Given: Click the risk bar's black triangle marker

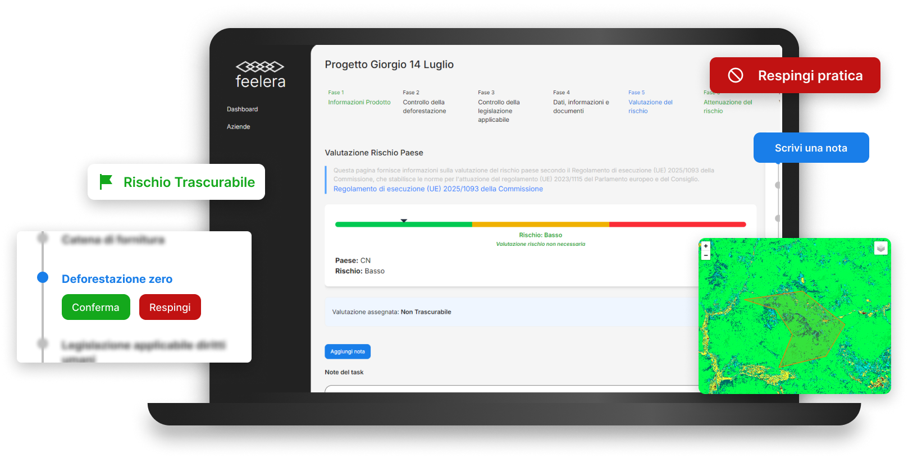Looking at the screenshot, I should (404, 221).
